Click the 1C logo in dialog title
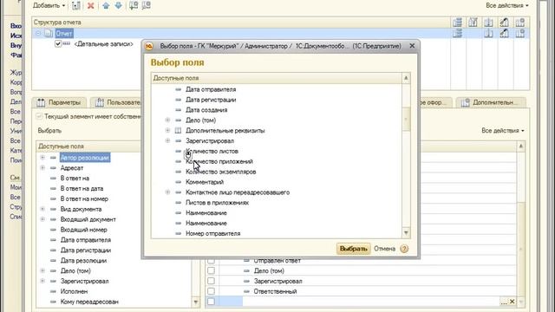 point(149,46)
